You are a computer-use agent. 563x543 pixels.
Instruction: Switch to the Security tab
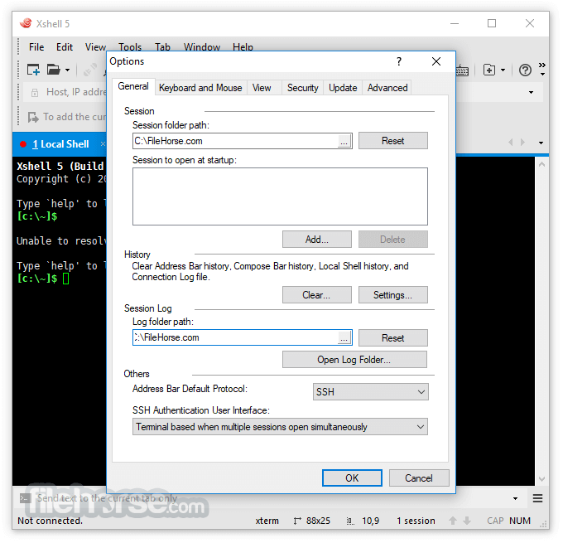point(303,88)
